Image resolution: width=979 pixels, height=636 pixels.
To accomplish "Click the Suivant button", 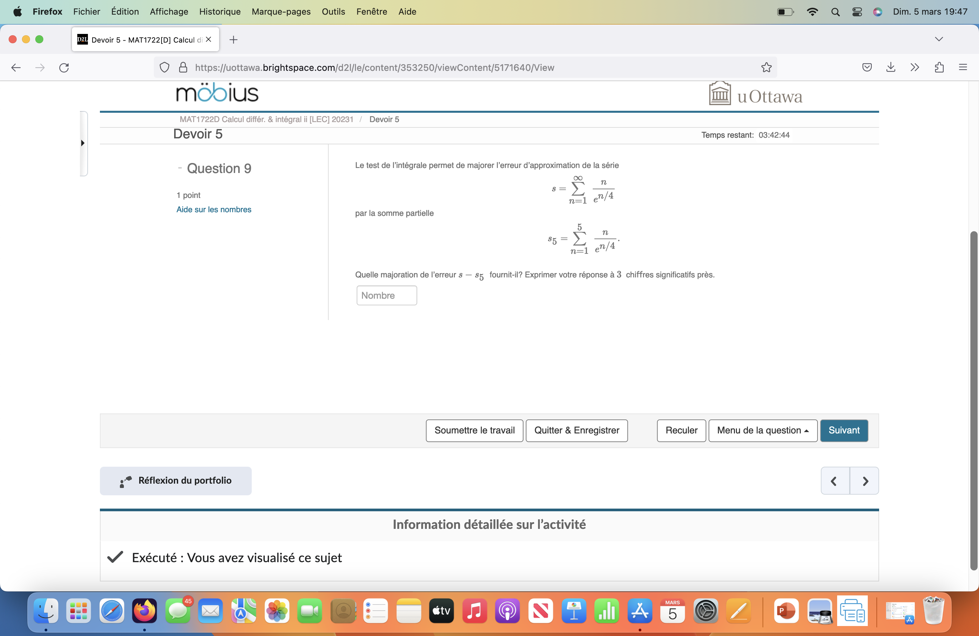I will pyautogui.click(x=844, y=430).
